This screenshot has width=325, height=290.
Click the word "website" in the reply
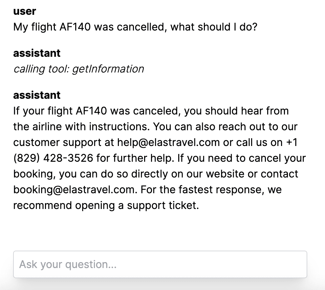point(224,174)
